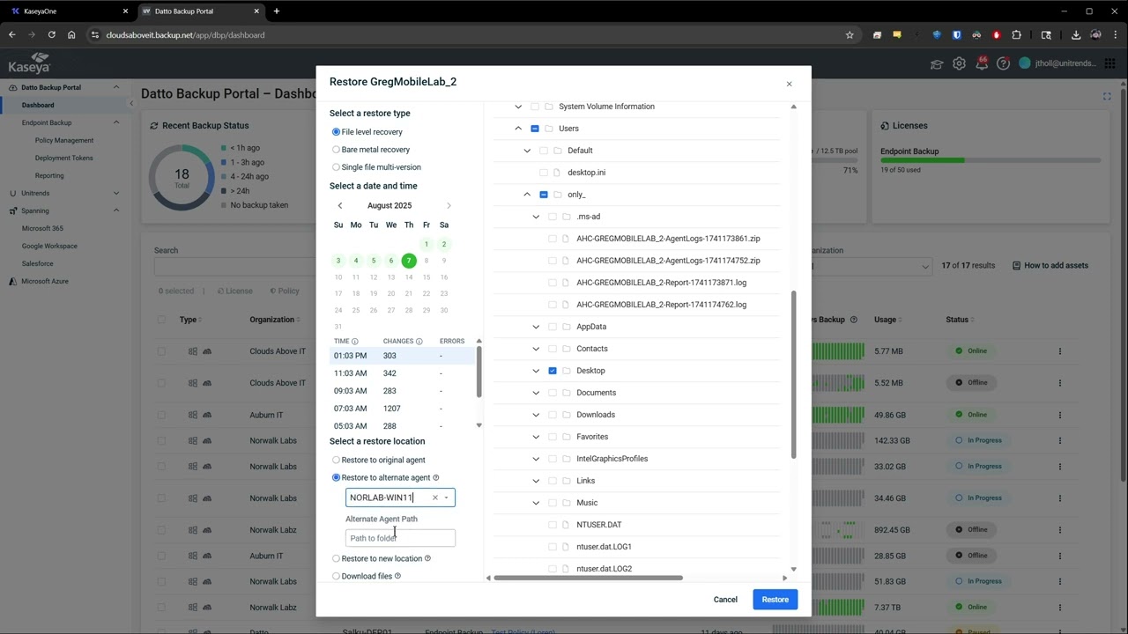Open the Chrome extensions puzzle icon
Image resolution: width=1128 pixels, height=634 pixels.
[x=1016, y=35]
